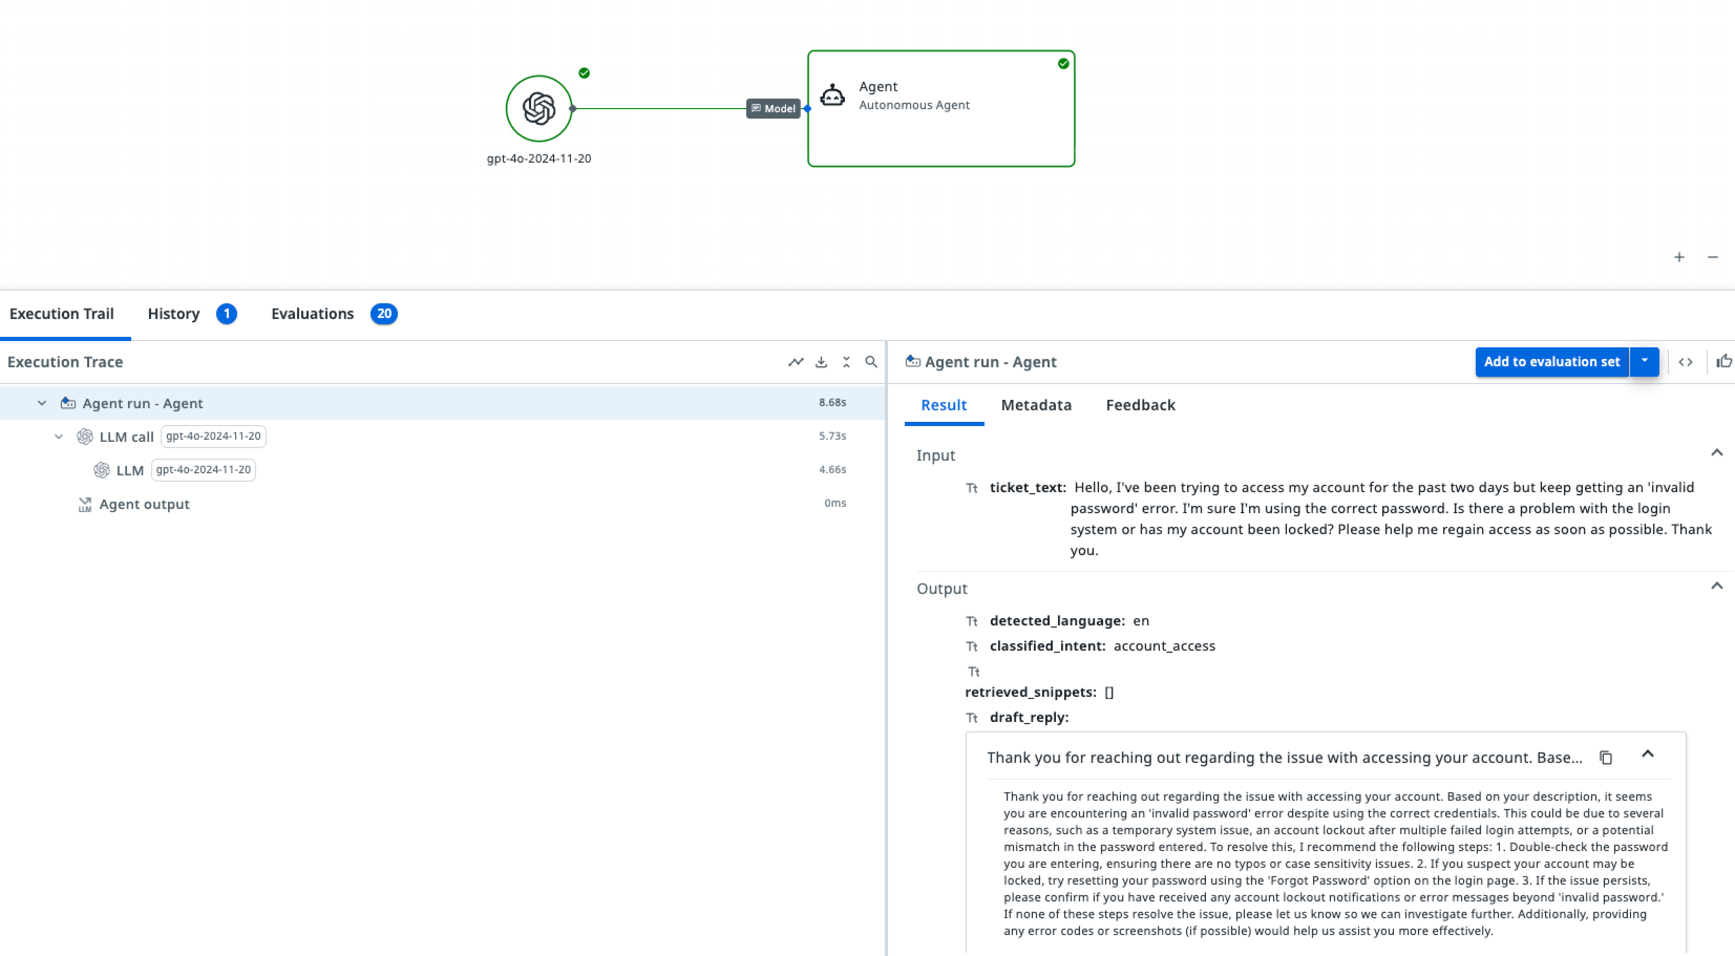Screen dimensions: 1735x956
Task: Search the execution trace
Action: [871, 362]
